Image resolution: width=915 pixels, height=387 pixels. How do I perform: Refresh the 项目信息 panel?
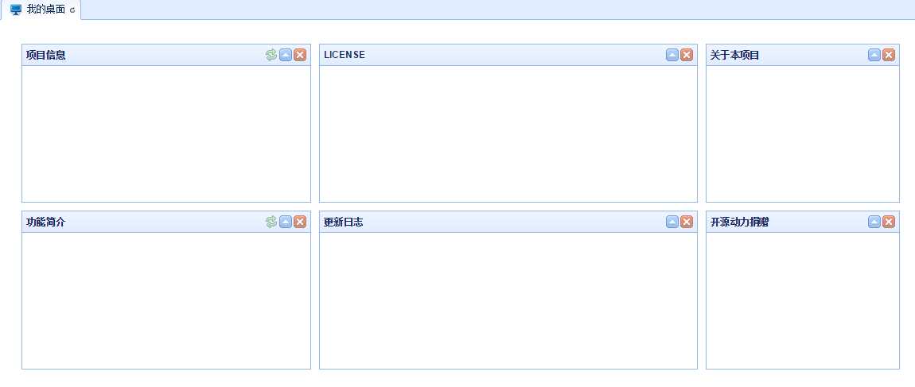point(271,55)
